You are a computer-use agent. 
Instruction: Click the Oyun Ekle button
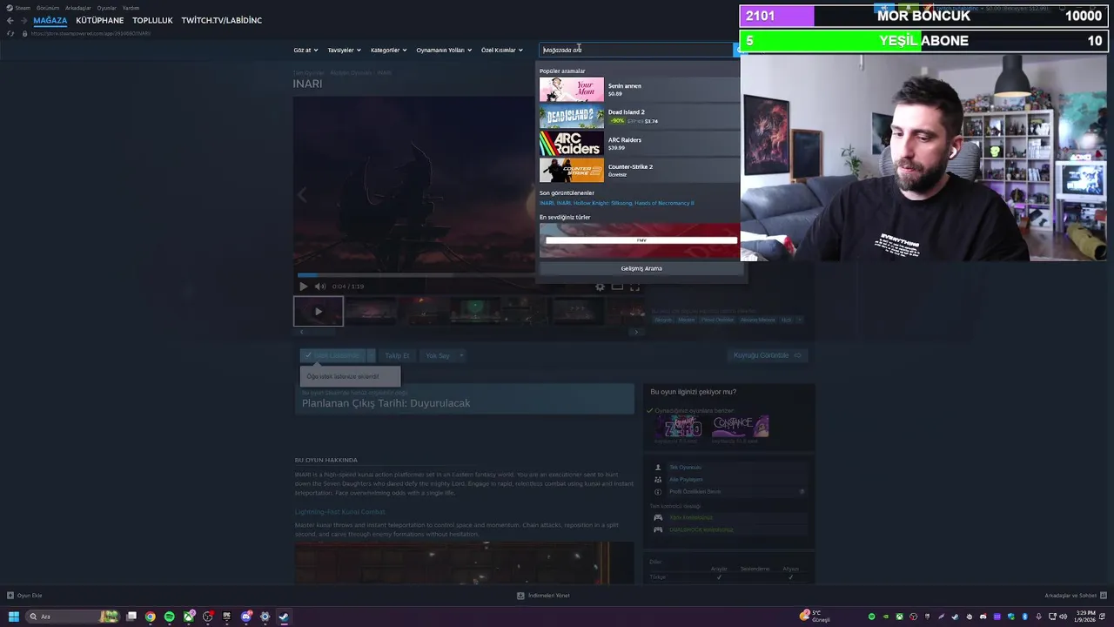pos(24,596)
